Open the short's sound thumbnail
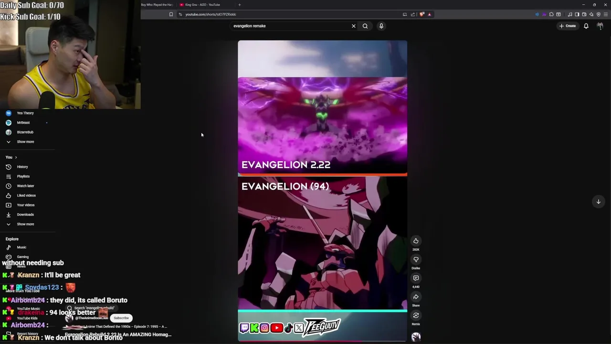 (x=416, y=337)
